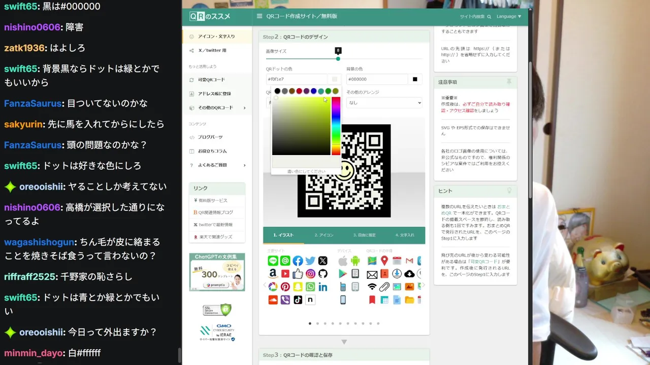Pick the Google Play triangle icon
The width and height of the screenshot is (650, 365).
[343, 274]
